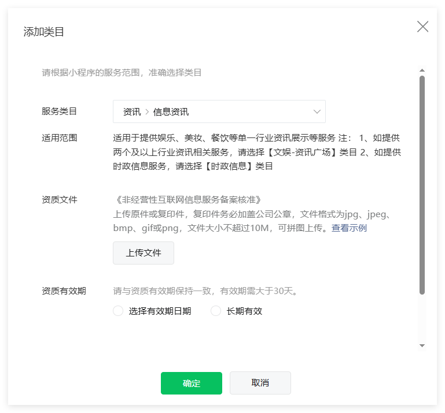Select the 选择有效期日期 radio option
445x413 pixels.
pyautogui.click(x=118, y=311)
